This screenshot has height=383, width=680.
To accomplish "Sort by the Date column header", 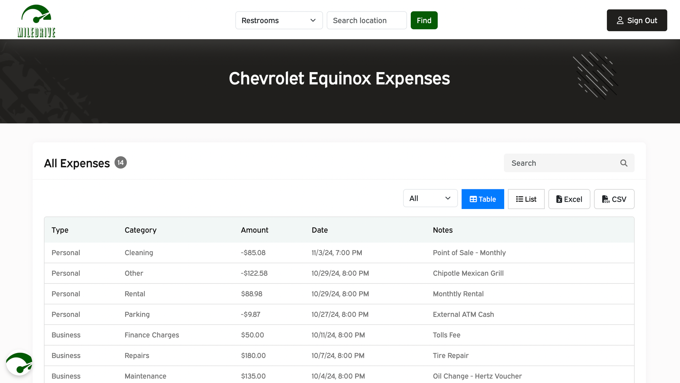I will pyautogui.click(x=320, y=230).
